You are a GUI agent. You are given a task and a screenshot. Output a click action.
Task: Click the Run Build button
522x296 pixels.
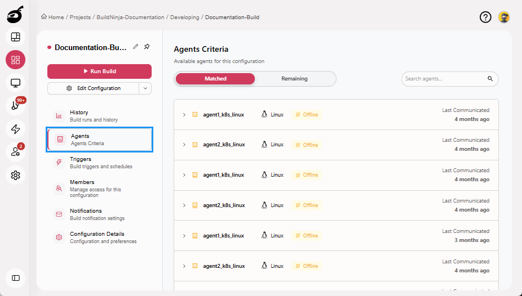tap(100, 71)
